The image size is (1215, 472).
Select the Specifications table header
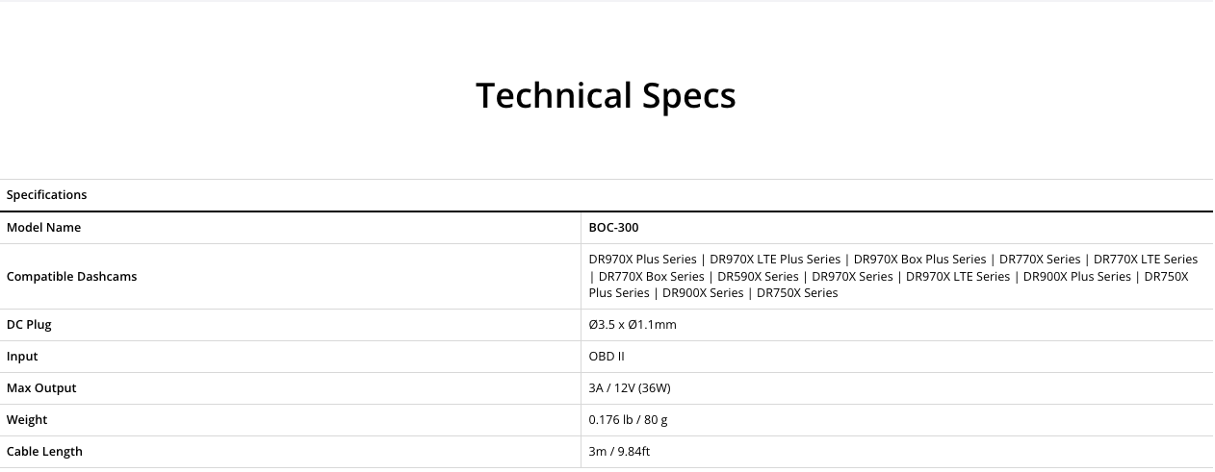click(47, 195)
